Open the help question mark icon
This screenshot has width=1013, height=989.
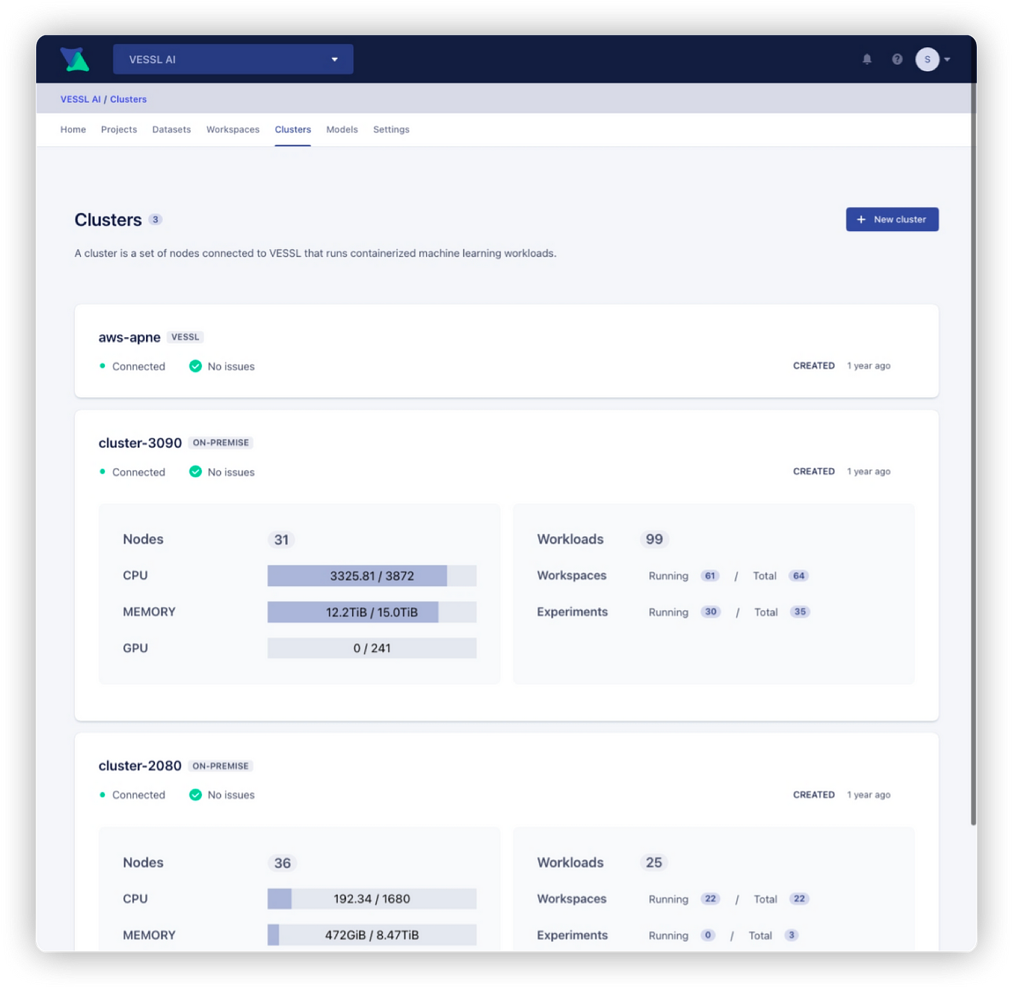click(897, 59)
